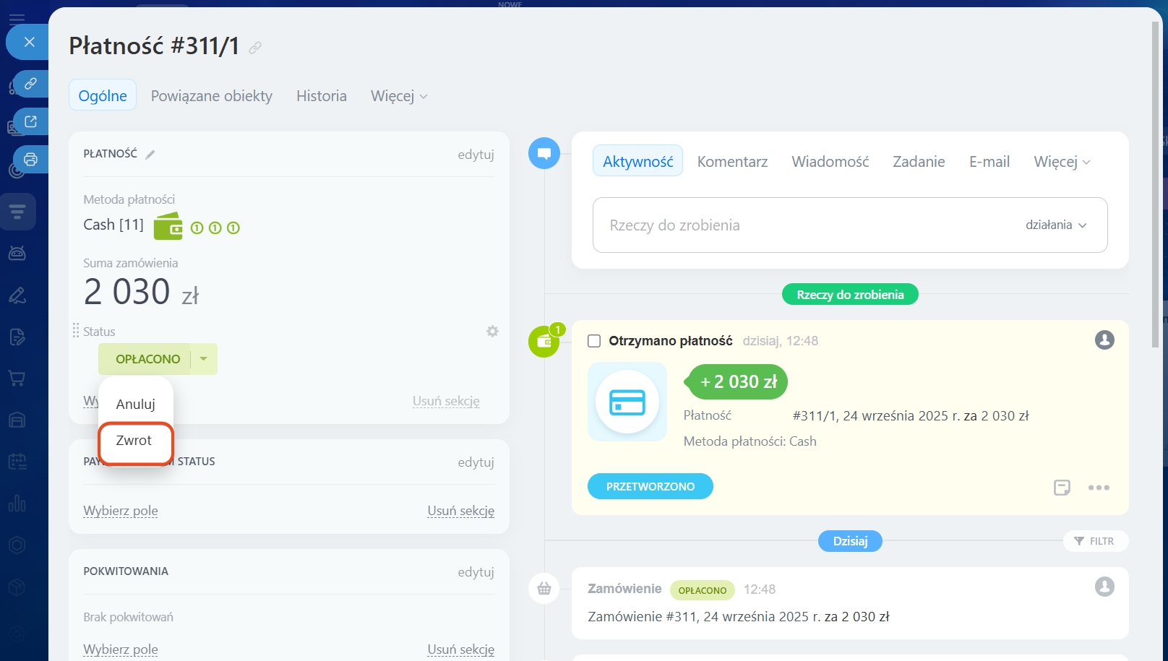
Task: Choose Anuluj from the status menu
Action: click(x=135, y=405)
